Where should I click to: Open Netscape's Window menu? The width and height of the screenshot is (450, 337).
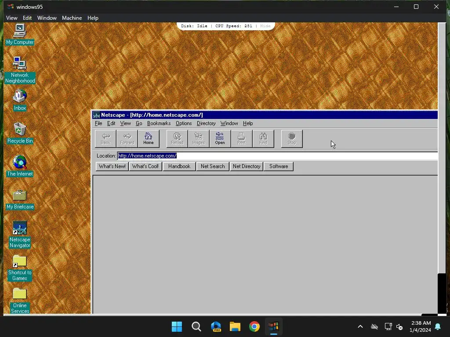[x=229, y=123]
